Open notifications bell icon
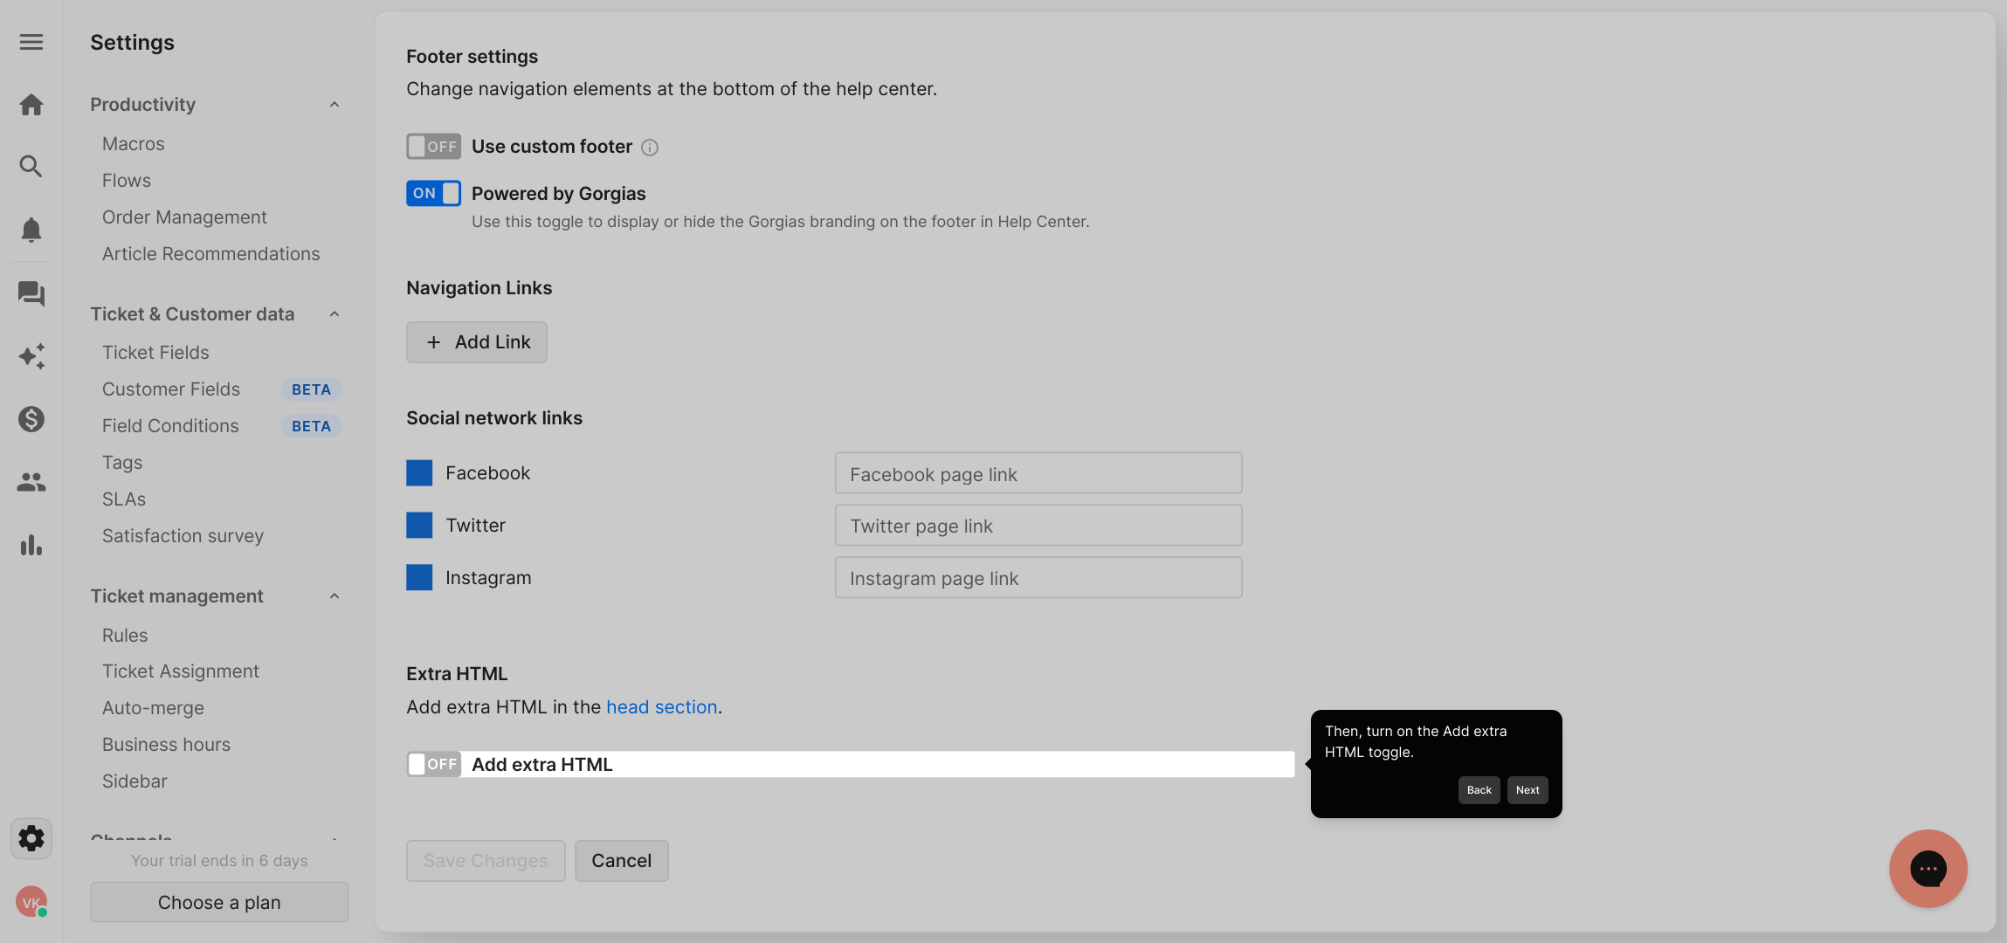This screenshot has width=2007, height=943. click(x=31, y=230)
